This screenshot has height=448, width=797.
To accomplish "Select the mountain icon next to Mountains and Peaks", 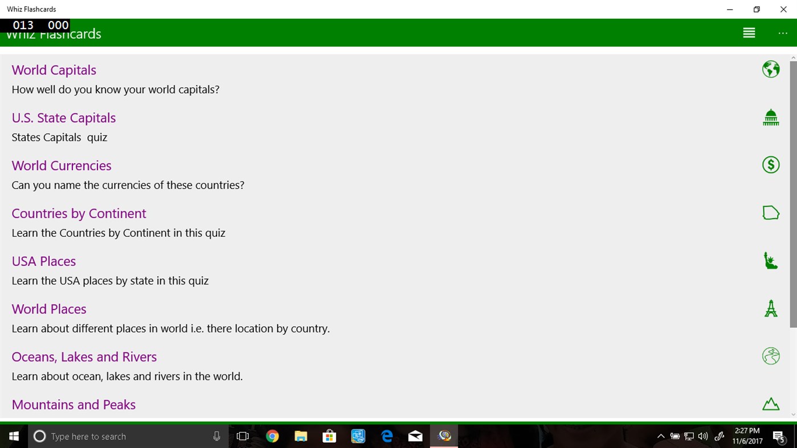I will (x=770, y=404).
